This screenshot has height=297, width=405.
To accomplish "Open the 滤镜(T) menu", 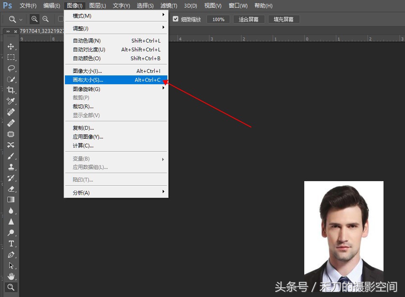I will (168, 5).
